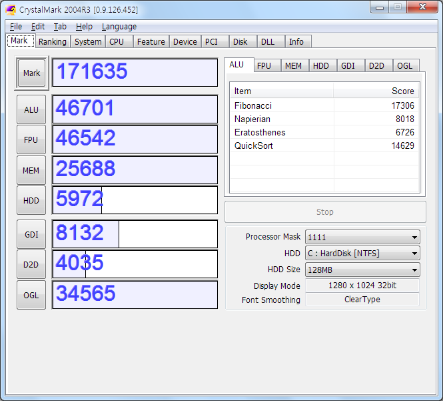Run the FPU benchmark button
The image size is (443, 401).
[31, 140]
